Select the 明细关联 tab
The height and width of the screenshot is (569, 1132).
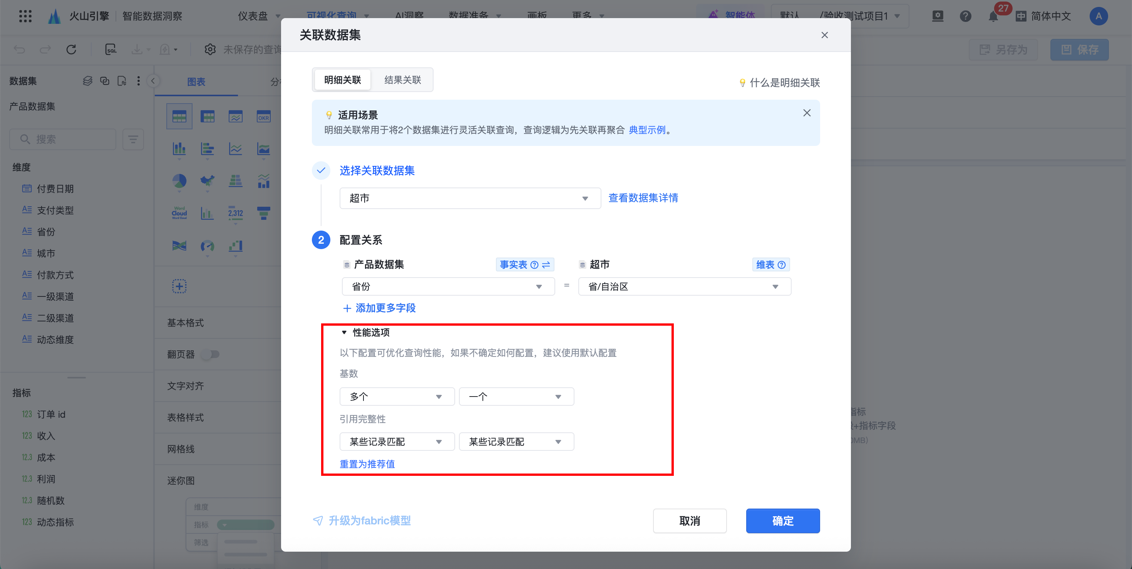click(x=342, y=80)
